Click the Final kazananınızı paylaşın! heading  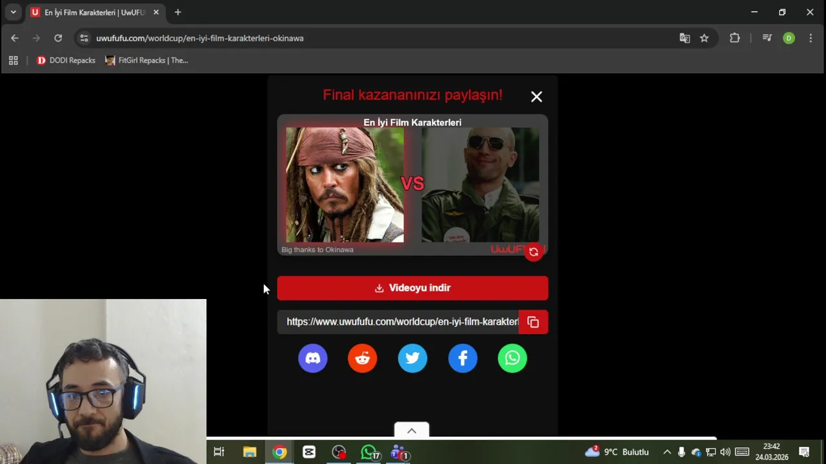point(412,95)
